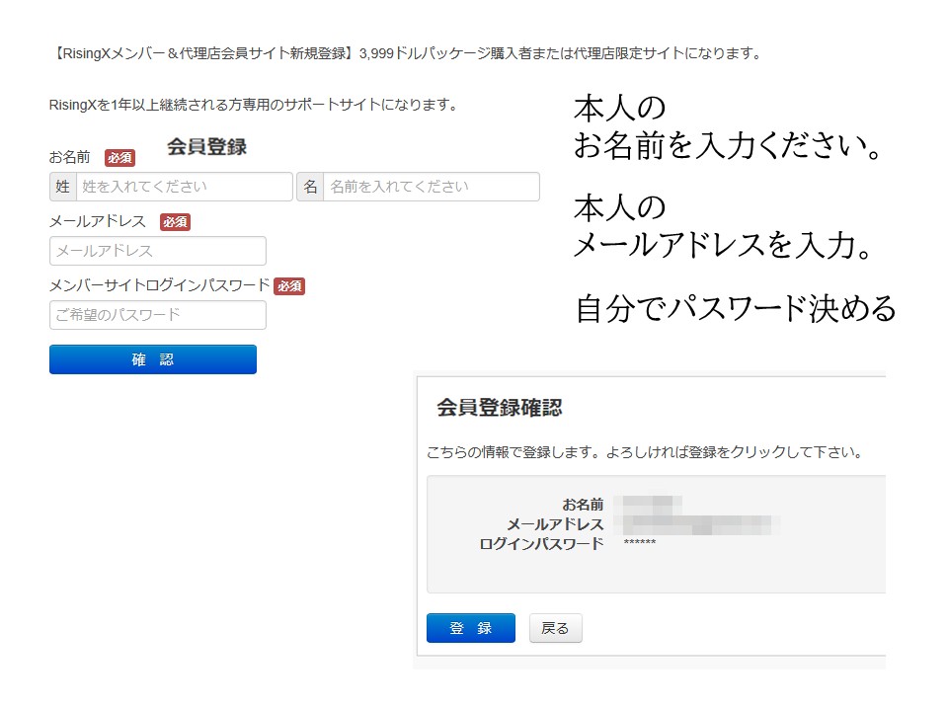The height and width of the screenshot is (711, 948).
Task: Click the RisingX新規登録 header text at top
Action: [405, 53]
